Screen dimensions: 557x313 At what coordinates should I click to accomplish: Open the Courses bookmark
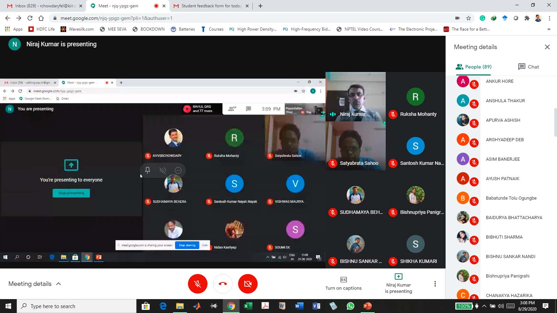[x=212, y=29]
